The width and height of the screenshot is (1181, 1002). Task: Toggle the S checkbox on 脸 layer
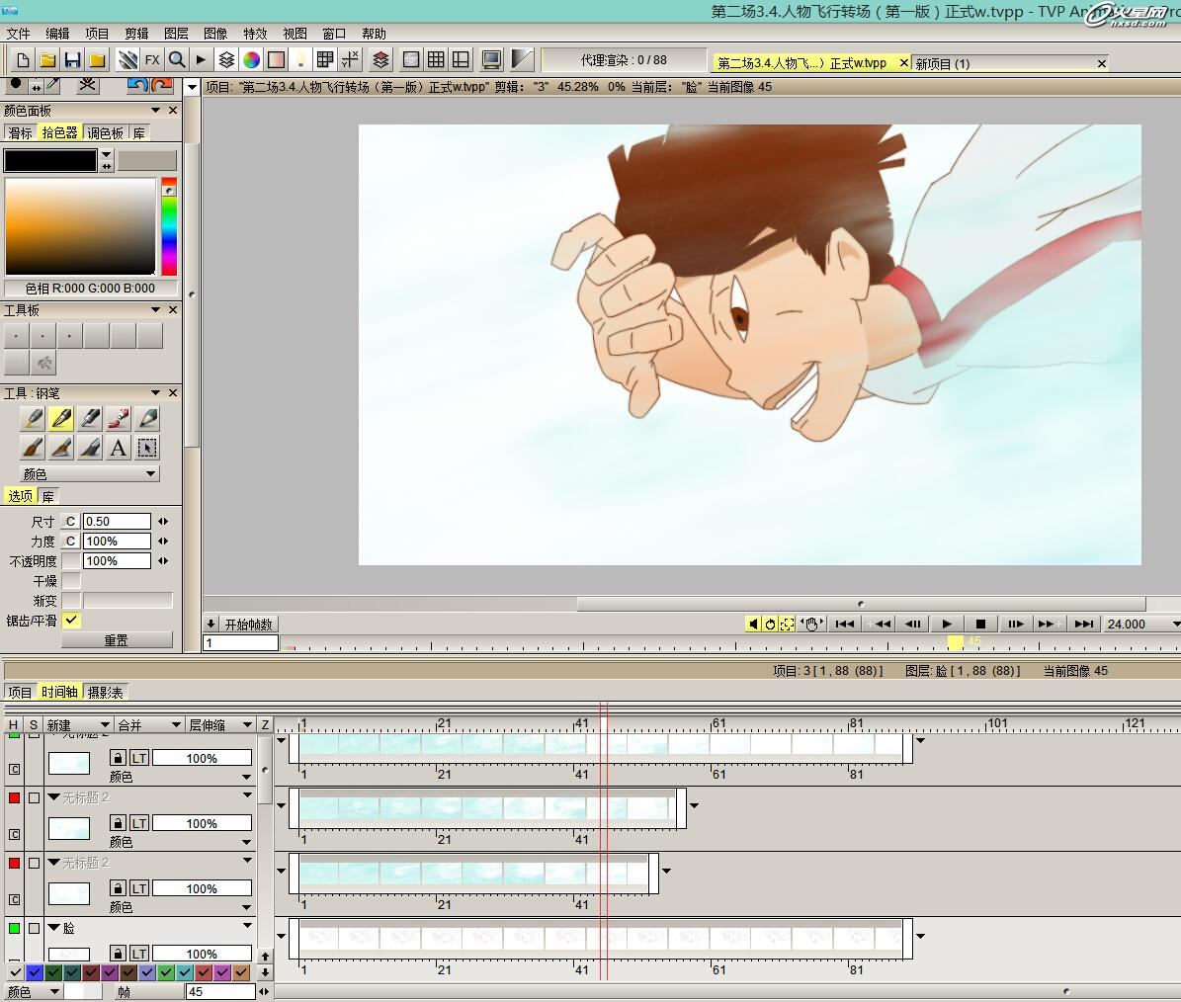pyautogui.click(x=34, y=929)
